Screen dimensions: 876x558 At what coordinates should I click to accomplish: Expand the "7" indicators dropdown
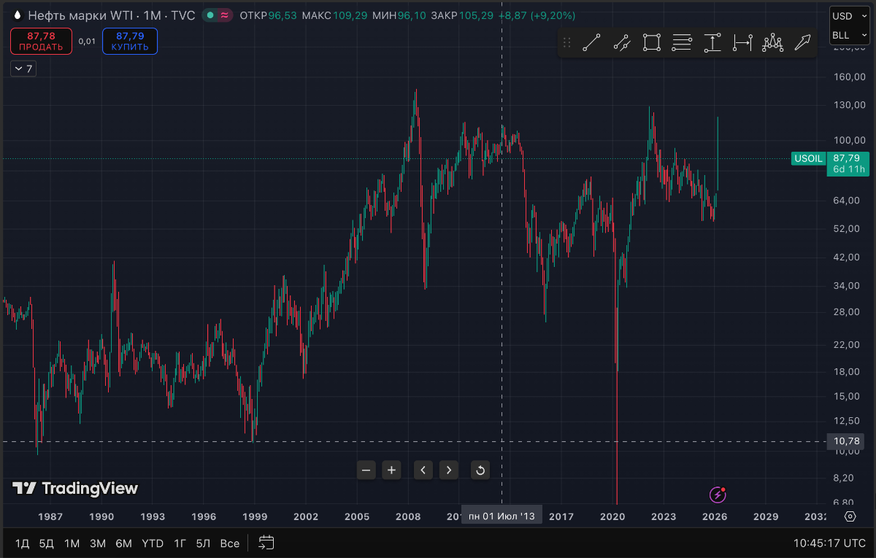coord(23,68)
